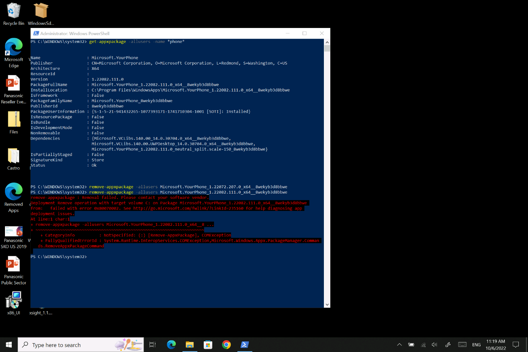The image size is (528, 352).
Task: Select Panasonic Reseller Eve... PowerPoint file
Action: tap(13, 89)
